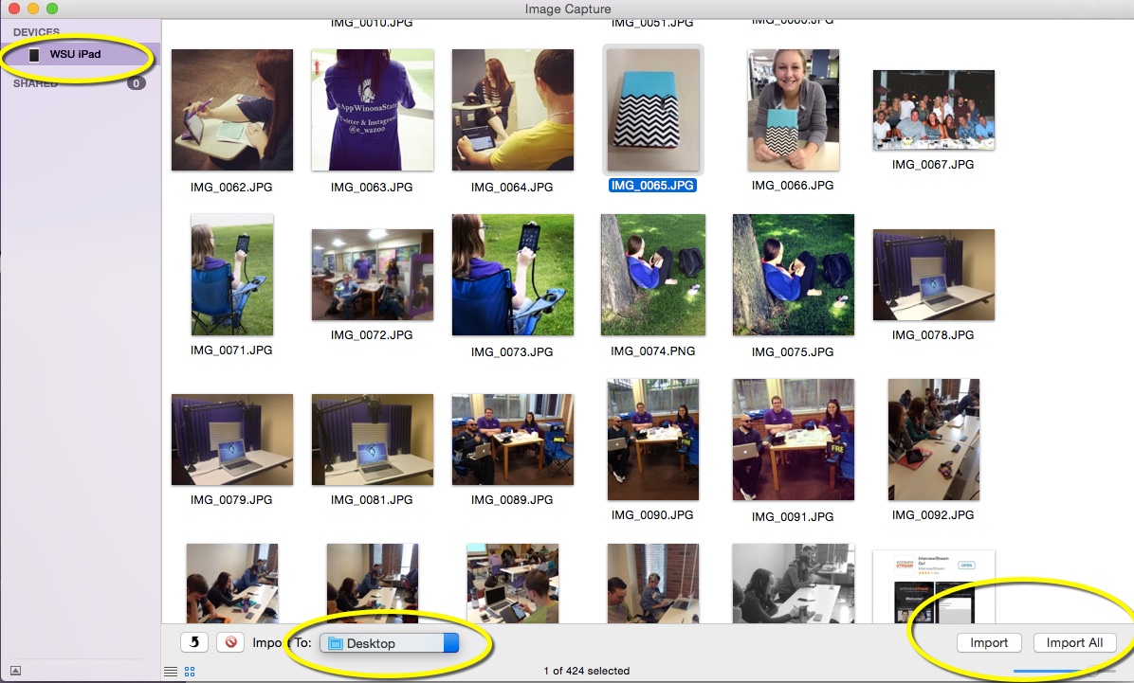Select WSU iPad in the Devices list

click(x=75, y=55)
